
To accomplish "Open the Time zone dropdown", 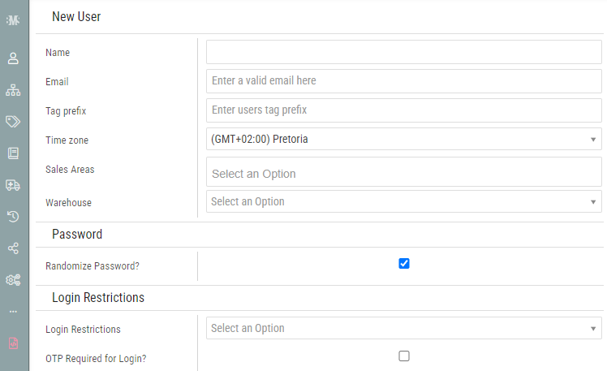I will [404, 139].
